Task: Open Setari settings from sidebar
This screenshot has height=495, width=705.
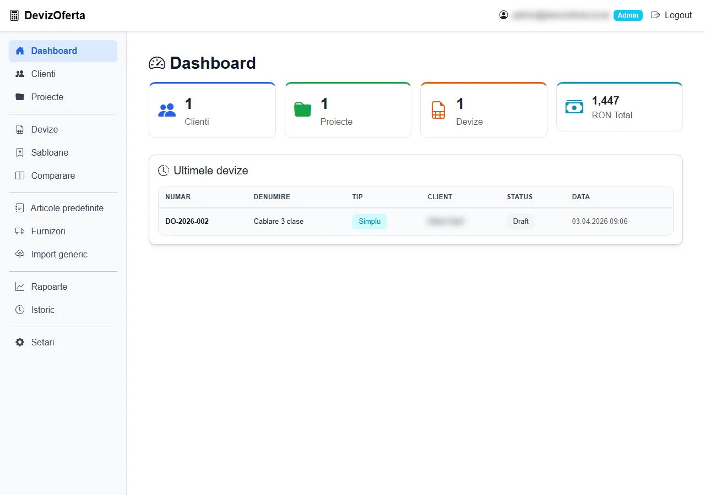Action: click(x=63, y=343)
